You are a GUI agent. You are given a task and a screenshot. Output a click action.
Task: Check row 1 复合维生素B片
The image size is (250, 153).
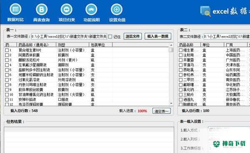(7, 50)
